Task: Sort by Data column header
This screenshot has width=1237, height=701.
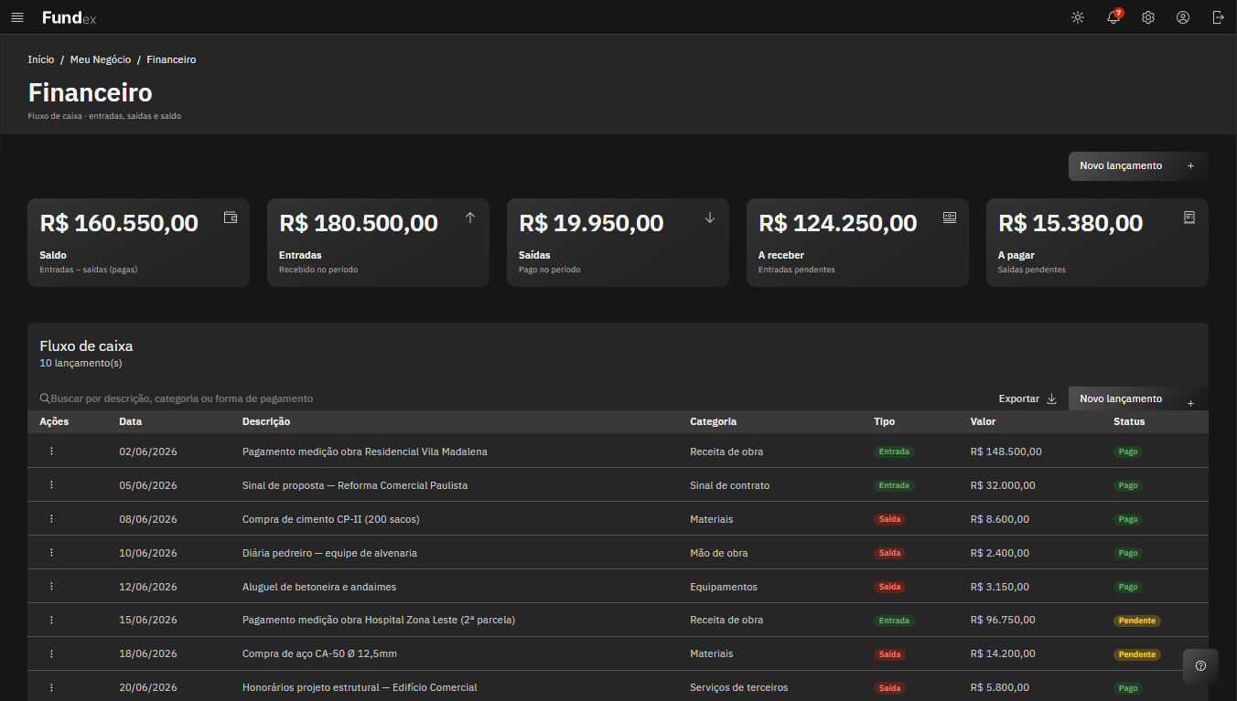Action: click(x=130, y=421)
